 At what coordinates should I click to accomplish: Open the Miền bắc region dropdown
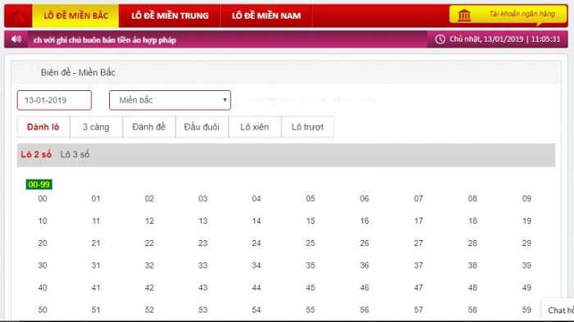170,100
